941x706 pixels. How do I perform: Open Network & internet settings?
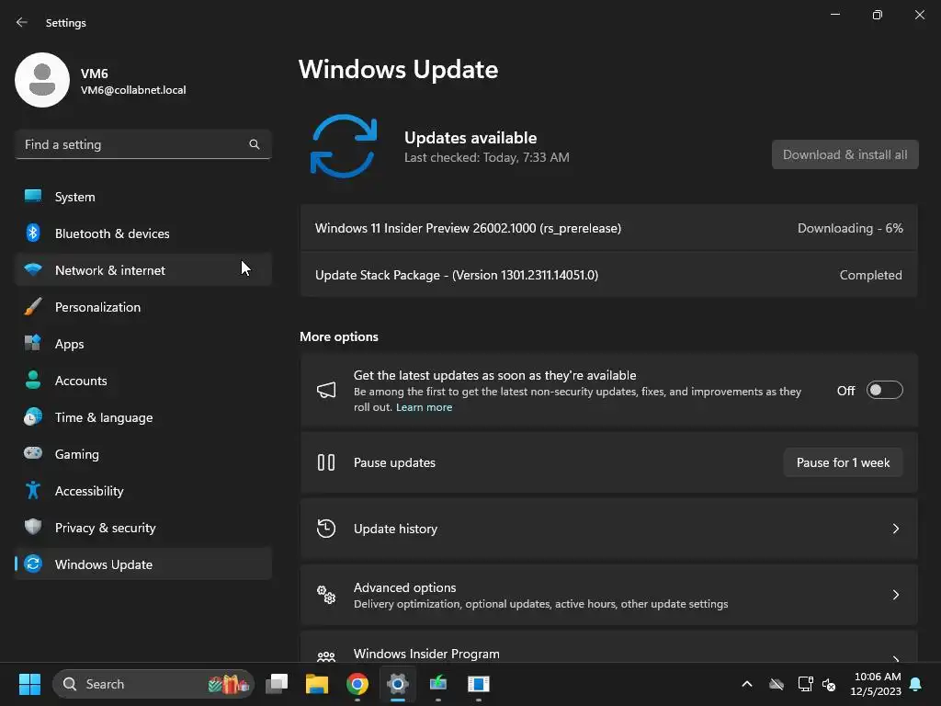tap(143, 269)
